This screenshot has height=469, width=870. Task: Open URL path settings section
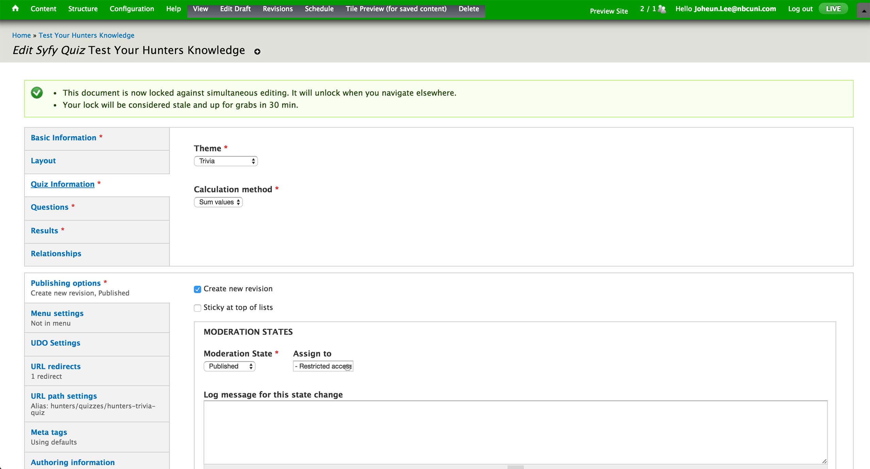pos(64,396)
